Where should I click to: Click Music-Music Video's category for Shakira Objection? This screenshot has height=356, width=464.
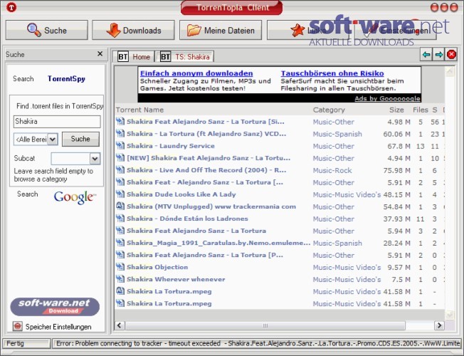[x=347, y=268]
